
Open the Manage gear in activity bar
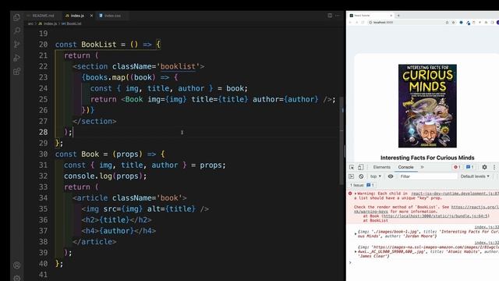[17, 278]
